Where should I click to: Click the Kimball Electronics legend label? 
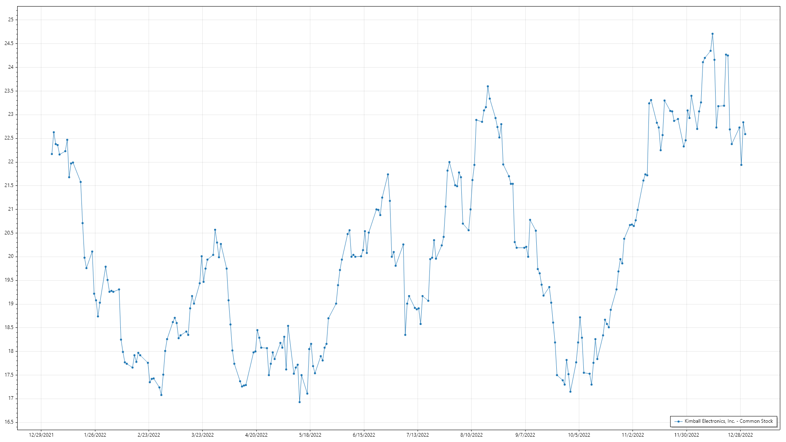click(728, 421)
